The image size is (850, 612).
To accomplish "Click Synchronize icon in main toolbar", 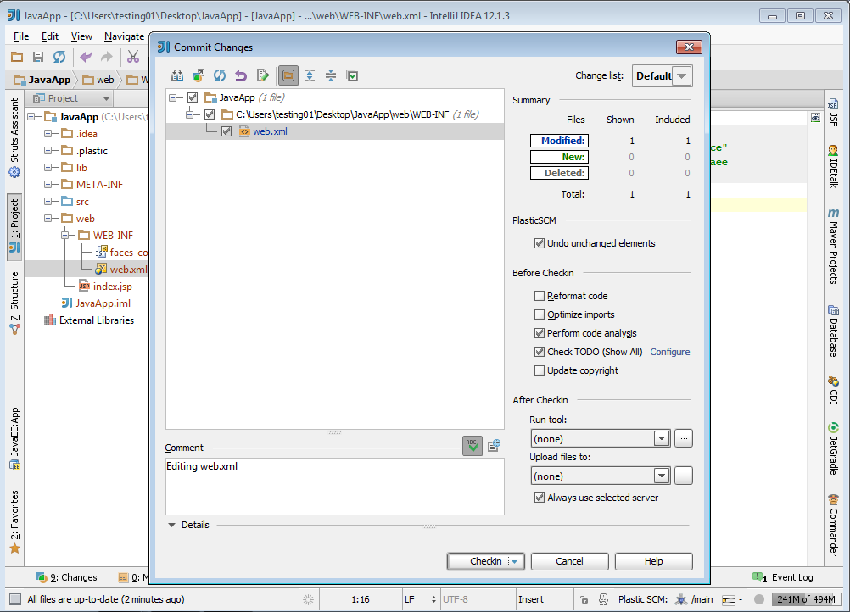I will 59,57.
